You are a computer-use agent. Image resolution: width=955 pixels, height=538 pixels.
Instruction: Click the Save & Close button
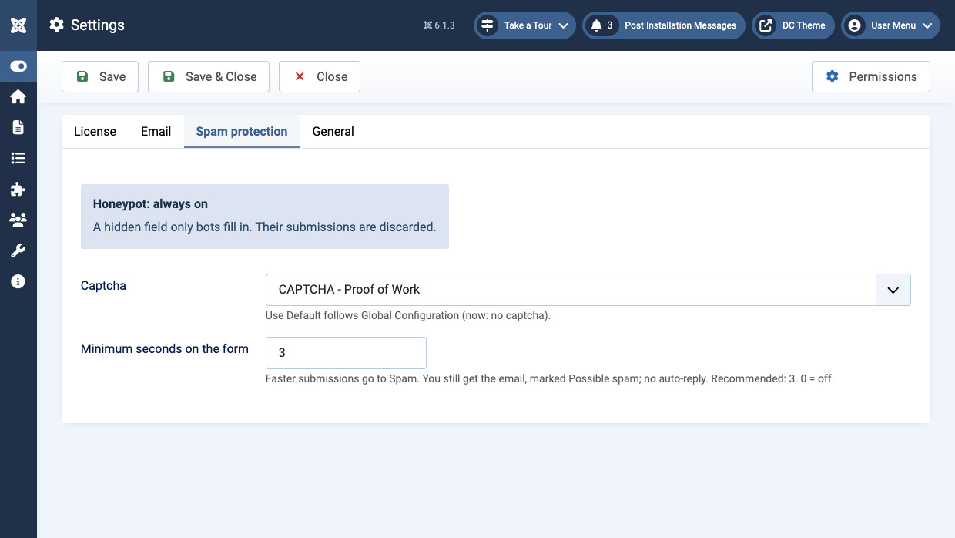[x=209, y=77]
